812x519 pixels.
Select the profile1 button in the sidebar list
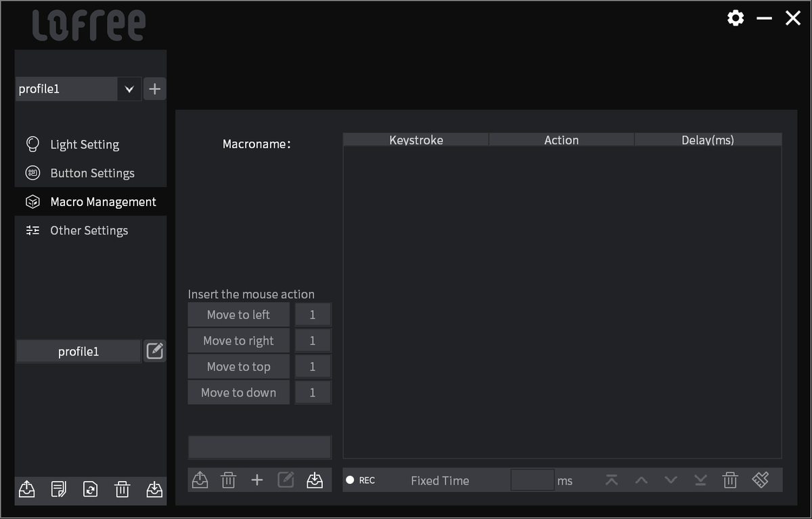[78, 351]
